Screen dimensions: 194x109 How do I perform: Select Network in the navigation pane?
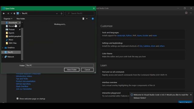point(11,57)
